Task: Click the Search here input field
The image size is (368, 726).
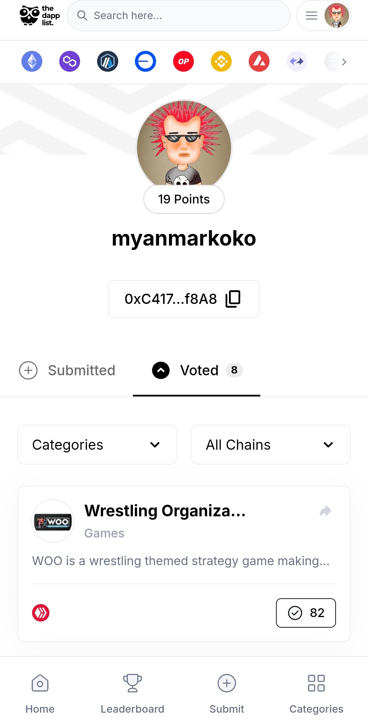Action: 179,16
